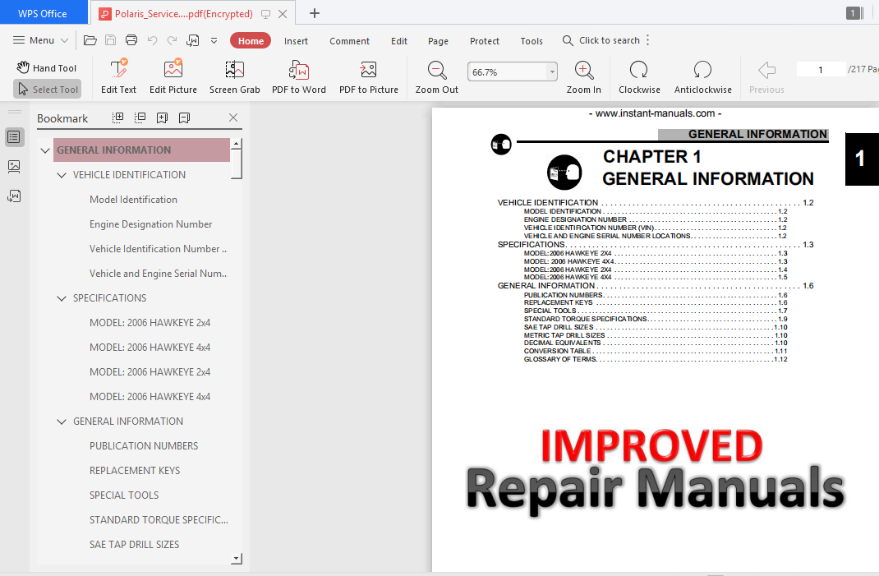Open the WPS Office home tab
The height and width of the screenshot is (576, 879).
pos(43,13)
